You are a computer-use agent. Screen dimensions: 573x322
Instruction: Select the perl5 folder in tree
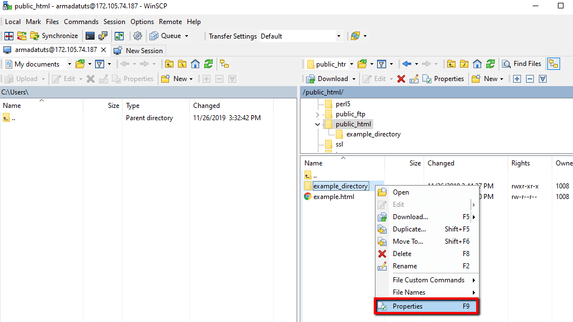point(343,104)
